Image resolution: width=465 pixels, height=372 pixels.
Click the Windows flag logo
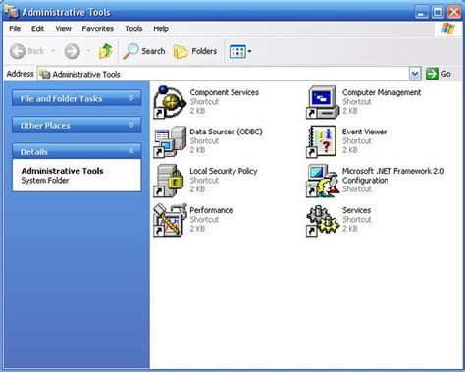pyautogui.click(x=448, y=28)
